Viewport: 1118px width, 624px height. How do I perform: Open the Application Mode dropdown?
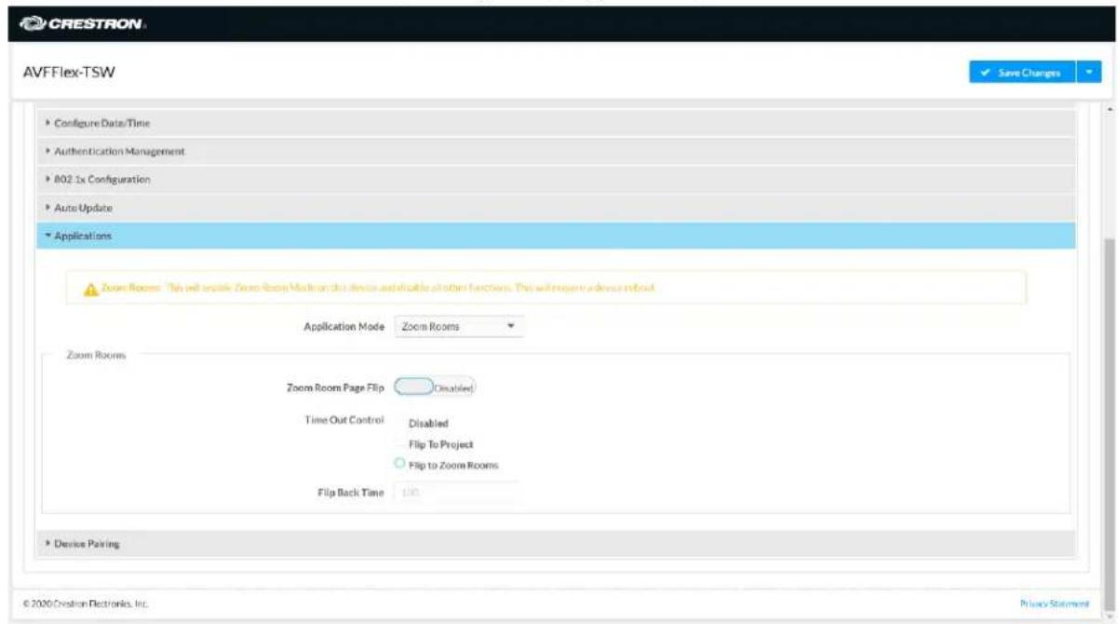[458, 327]
